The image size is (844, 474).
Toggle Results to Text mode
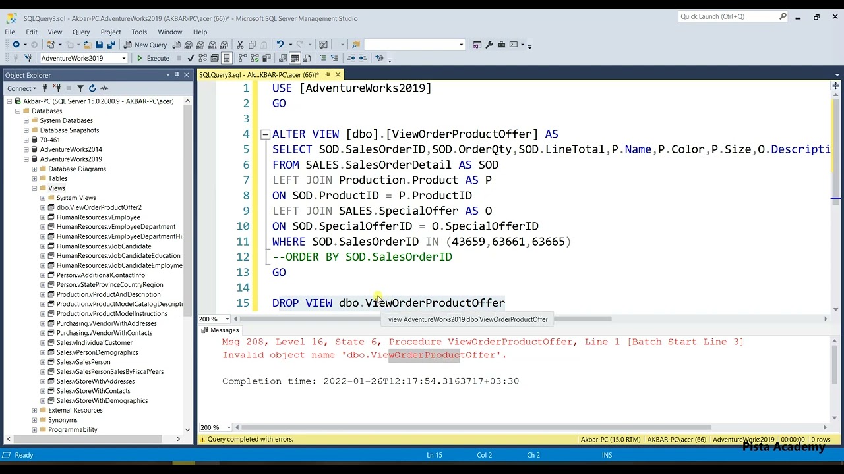(283, 58)
